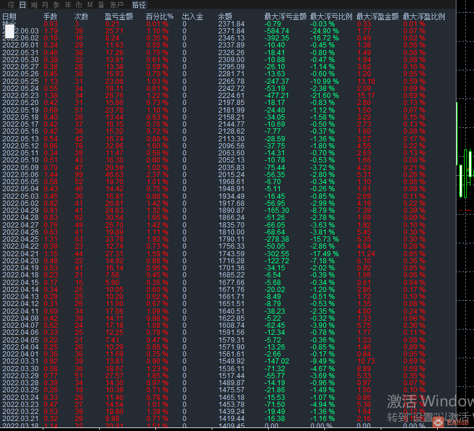Click the balance value 2224.61
This screenshot has width=474, height=431.
[231, 96]
